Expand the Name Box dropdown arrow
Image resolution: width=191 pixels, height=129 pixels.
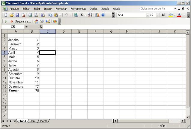point(26,27)
